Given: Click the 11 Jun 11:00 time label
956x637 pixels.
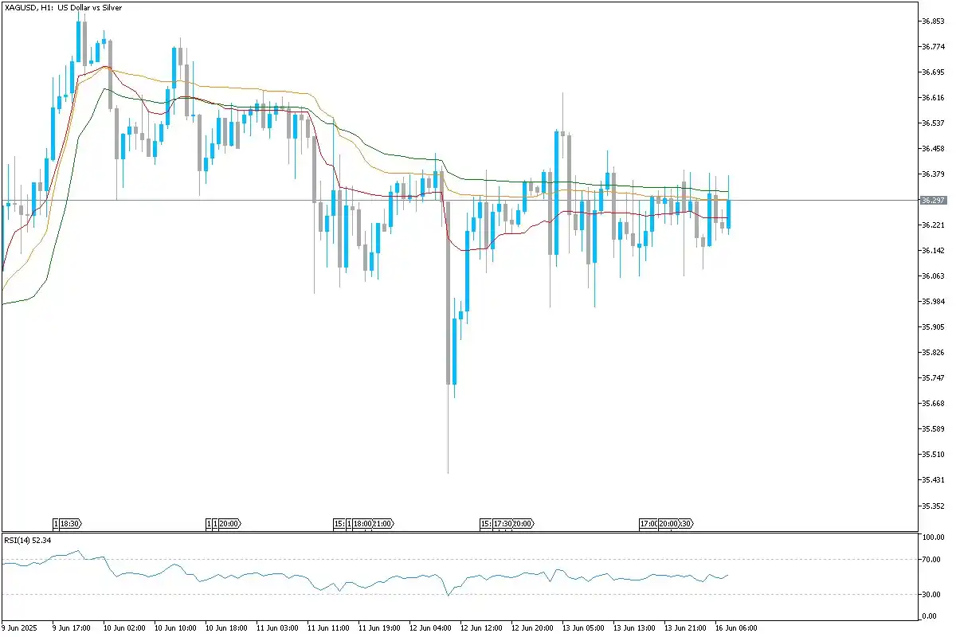Looking at the screenshot, I should (327, 628).
